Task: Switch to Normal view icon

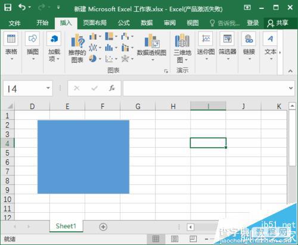Action: [156, 238]
